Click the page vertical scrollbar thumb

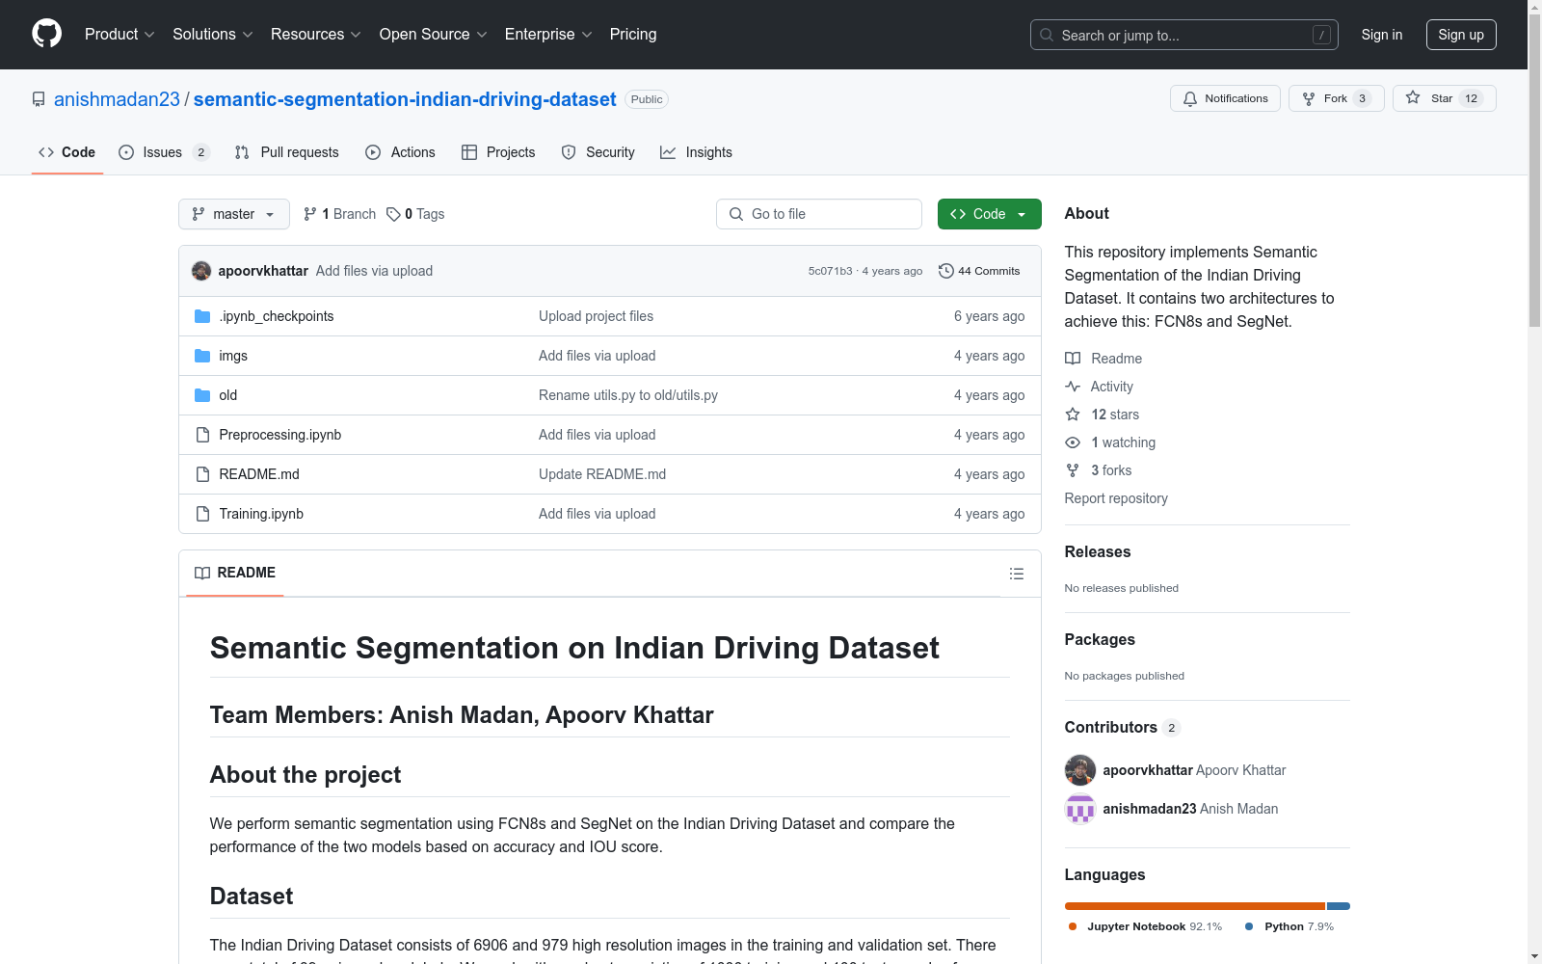pos(1535,172)
